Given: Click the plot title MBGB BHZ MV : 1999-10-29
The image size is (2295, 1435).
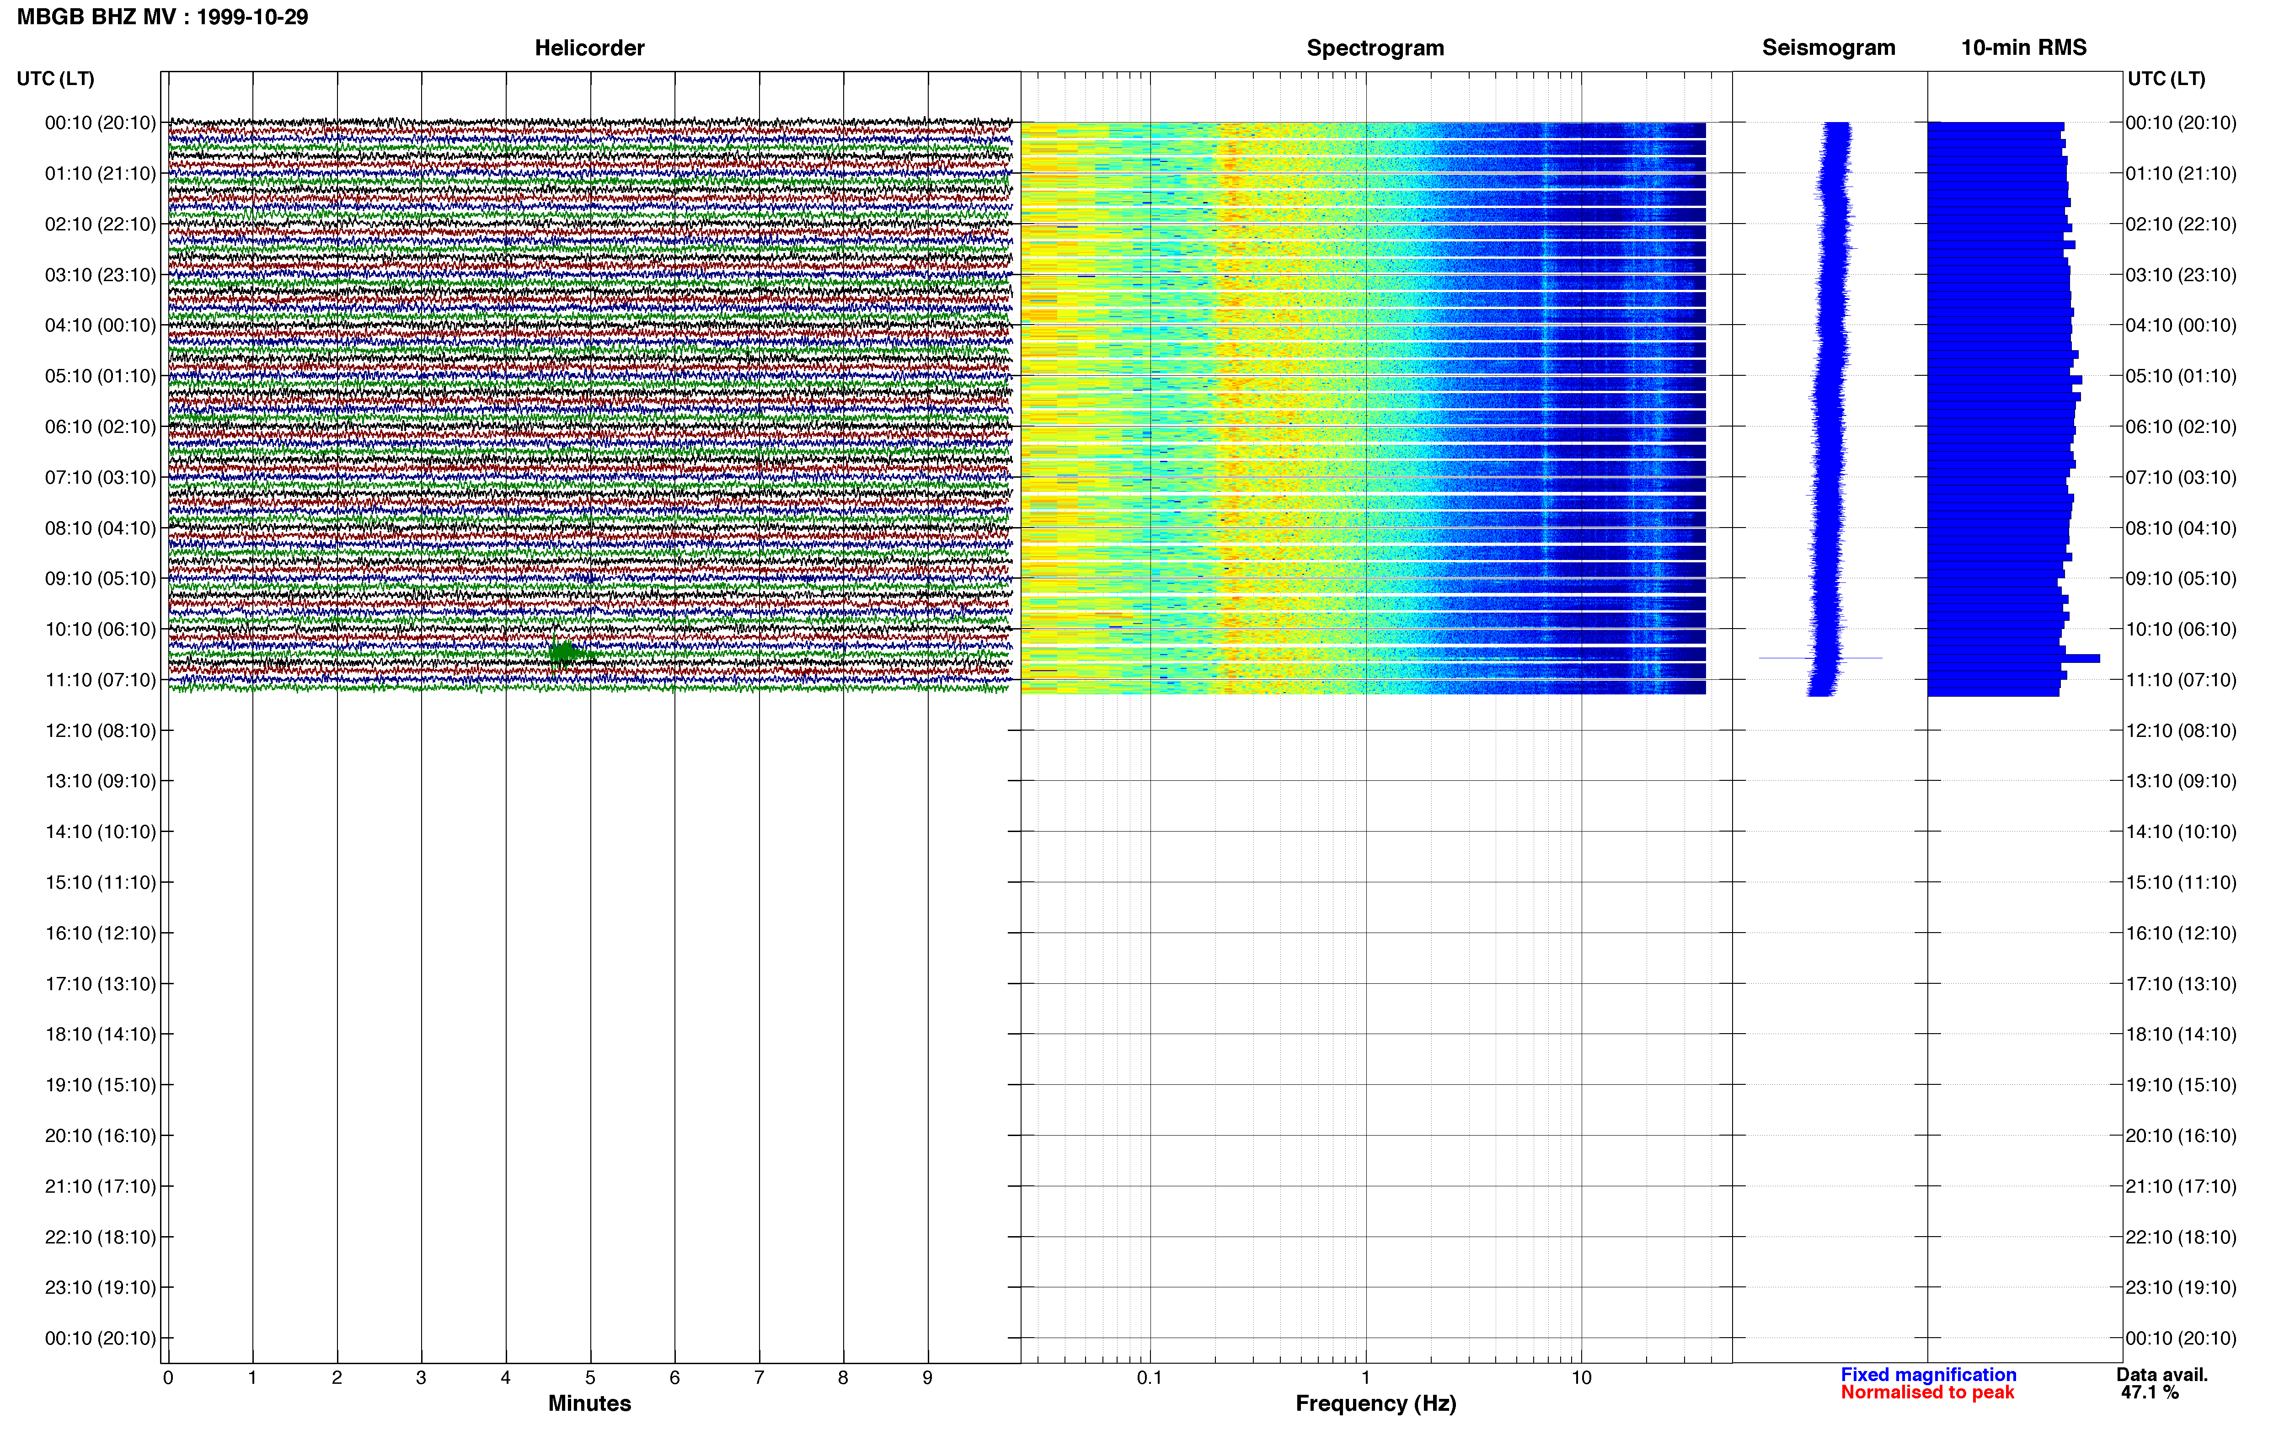Looking at the screenshot, I should coord(162,17).
